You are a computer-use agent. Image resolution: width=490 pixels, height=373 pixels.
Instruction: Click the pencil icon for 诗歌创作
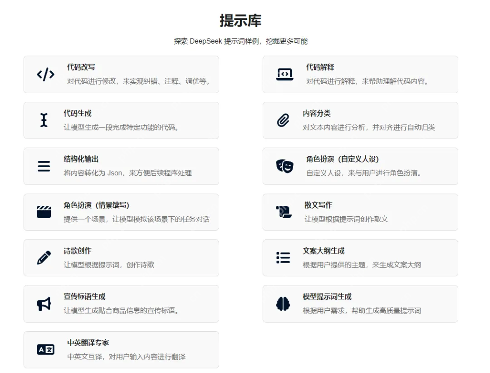pyautogui.click(x=44, y=258)
